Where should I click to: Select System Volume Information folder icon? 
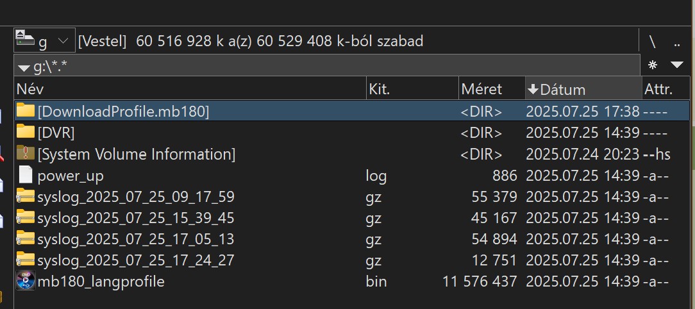coord(25,153)
